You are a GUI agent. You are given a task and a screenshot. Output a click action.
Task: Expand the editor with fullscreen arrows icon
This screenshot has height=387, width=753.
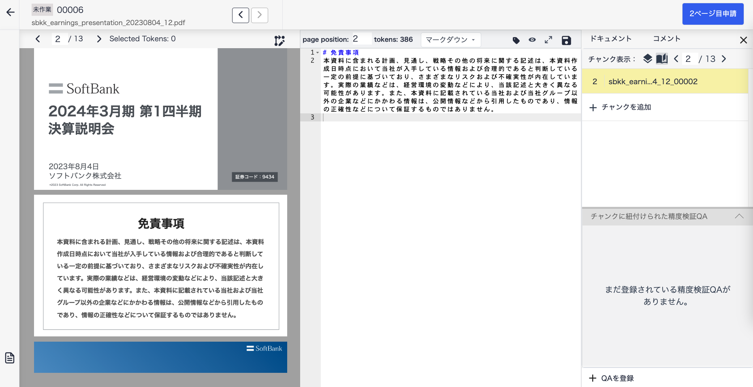[548, 40]
